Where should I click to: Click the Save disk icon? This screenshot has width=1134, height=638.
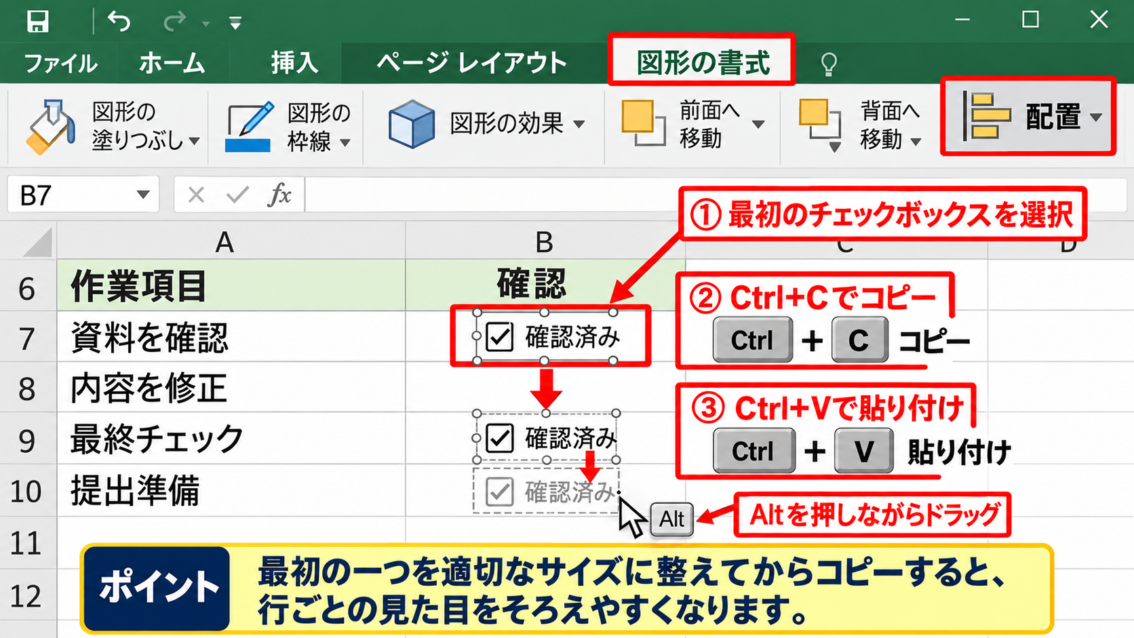tap(37, 21)
